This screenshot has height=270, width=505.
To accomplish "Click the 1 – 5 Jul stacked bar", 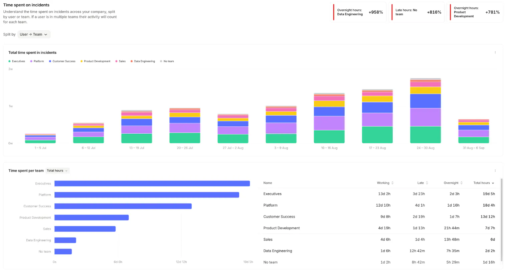I will pos(40,139).
